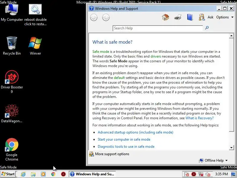Open the Options dropdown menu
This screenshot has height=178, width=237.
pyautogui.click(x=225, y=17)
